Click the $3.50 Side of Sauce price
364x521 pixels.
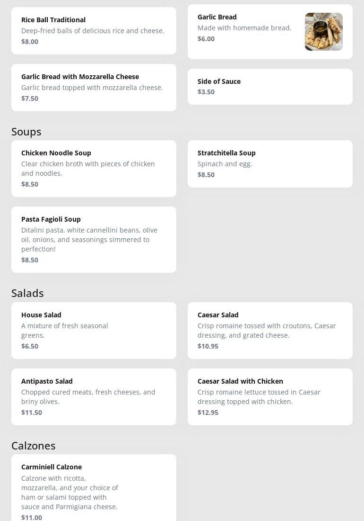[x=206, y=92]
